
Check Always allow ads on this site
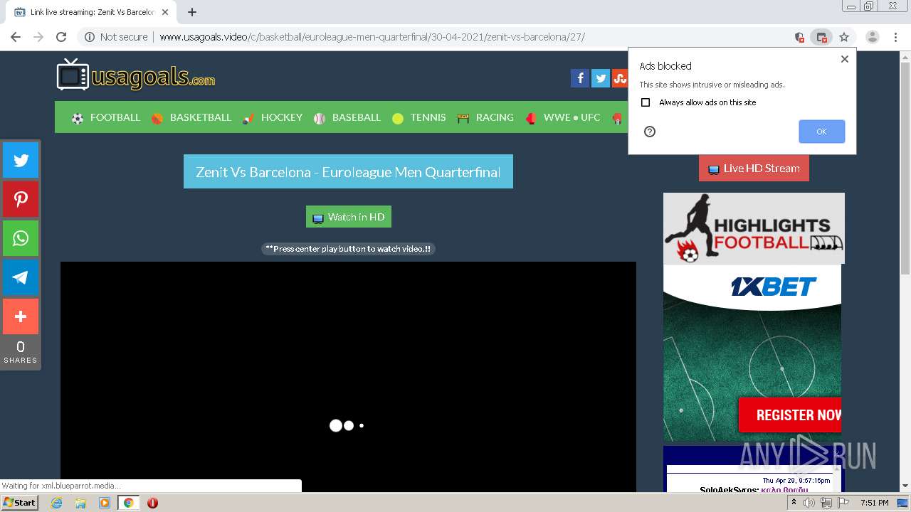point(646,102)
